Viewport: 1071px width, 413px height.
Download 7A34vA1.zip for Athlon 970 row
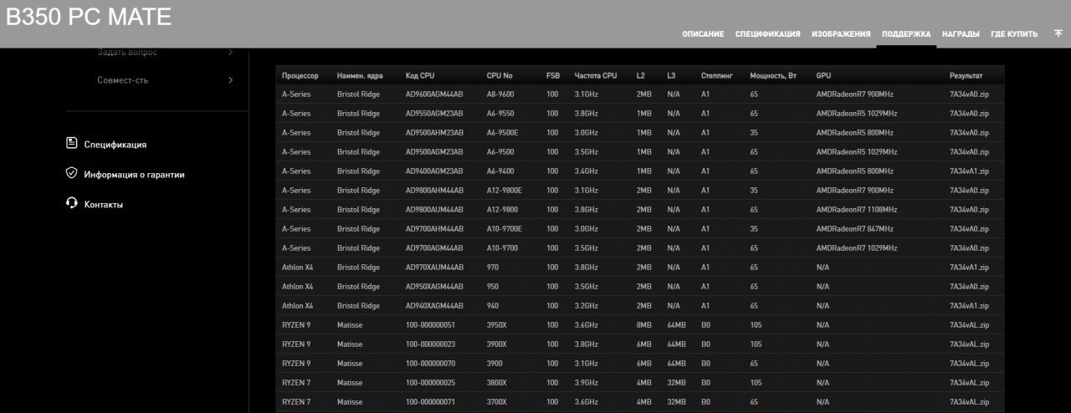pos(969,268)
